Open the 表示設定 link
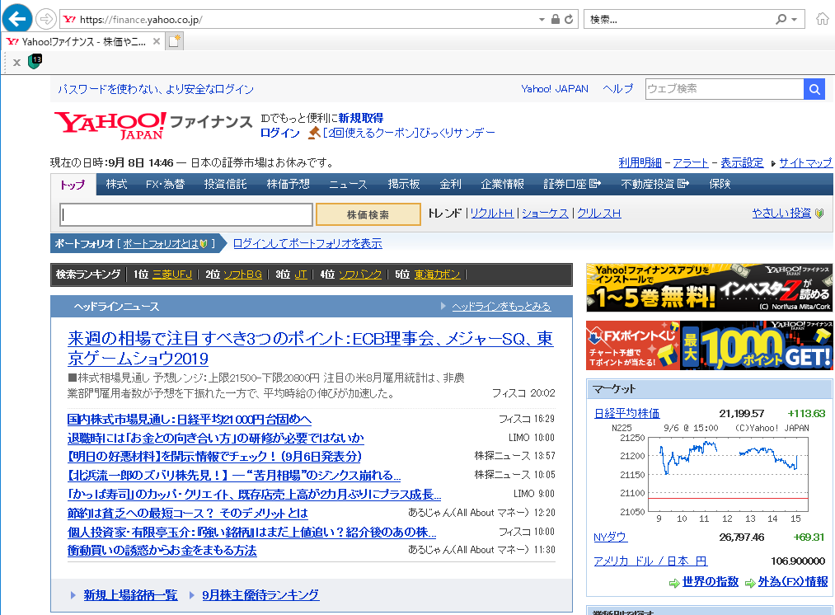 coord(742,163)
